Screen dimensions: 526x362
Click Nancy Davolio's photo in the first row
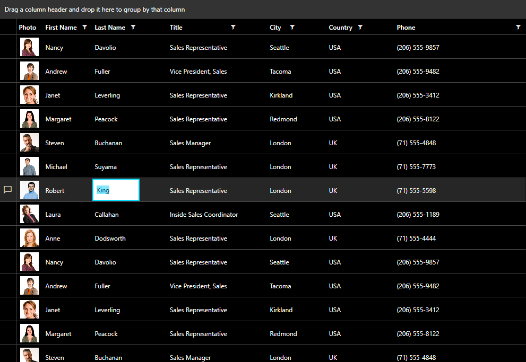30,47
